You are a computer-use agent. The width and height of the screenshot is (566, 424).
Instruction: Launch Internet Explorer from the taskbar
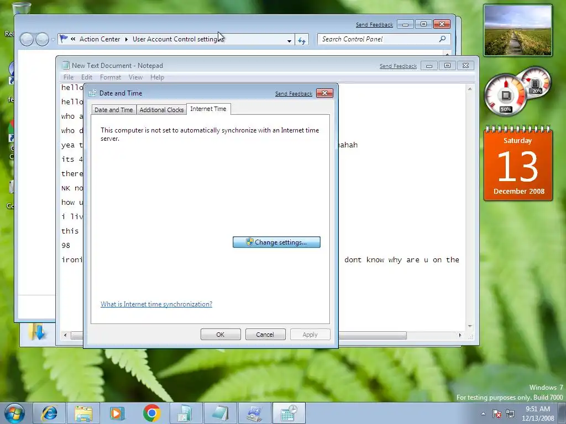49,413
